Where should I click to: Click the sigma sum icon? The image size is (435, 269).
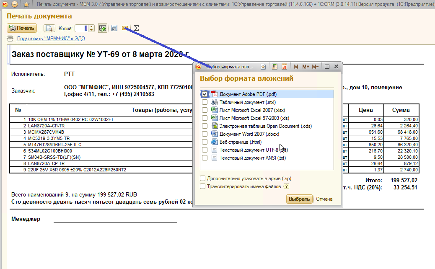[136, 28]
